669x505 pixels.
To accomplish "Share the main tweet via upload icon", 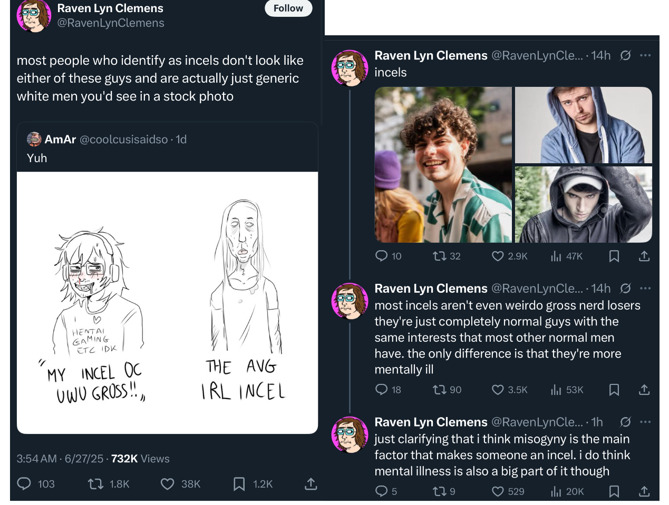I will coord(311,483).
